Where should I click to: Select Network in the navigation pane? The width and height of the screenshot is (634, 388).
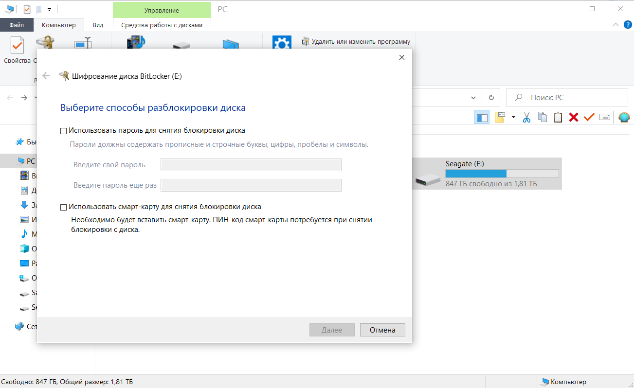tap(19, 326)
